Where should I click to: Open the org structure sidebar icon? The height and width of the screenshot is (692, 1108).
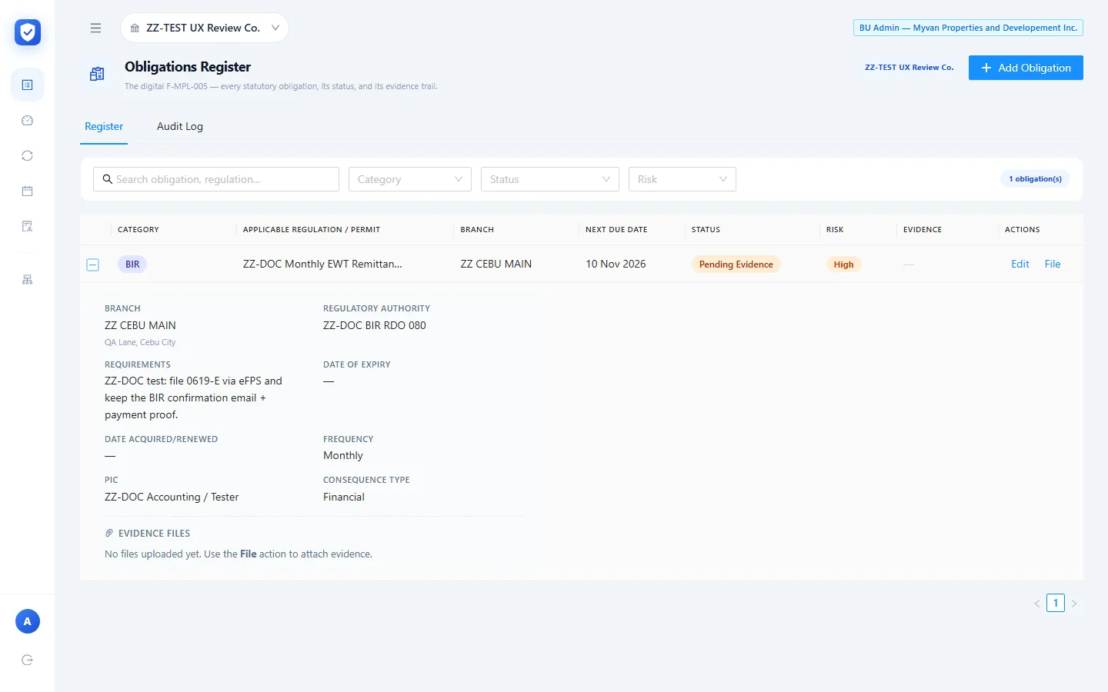pyautogui.click(x=28, y=280)
